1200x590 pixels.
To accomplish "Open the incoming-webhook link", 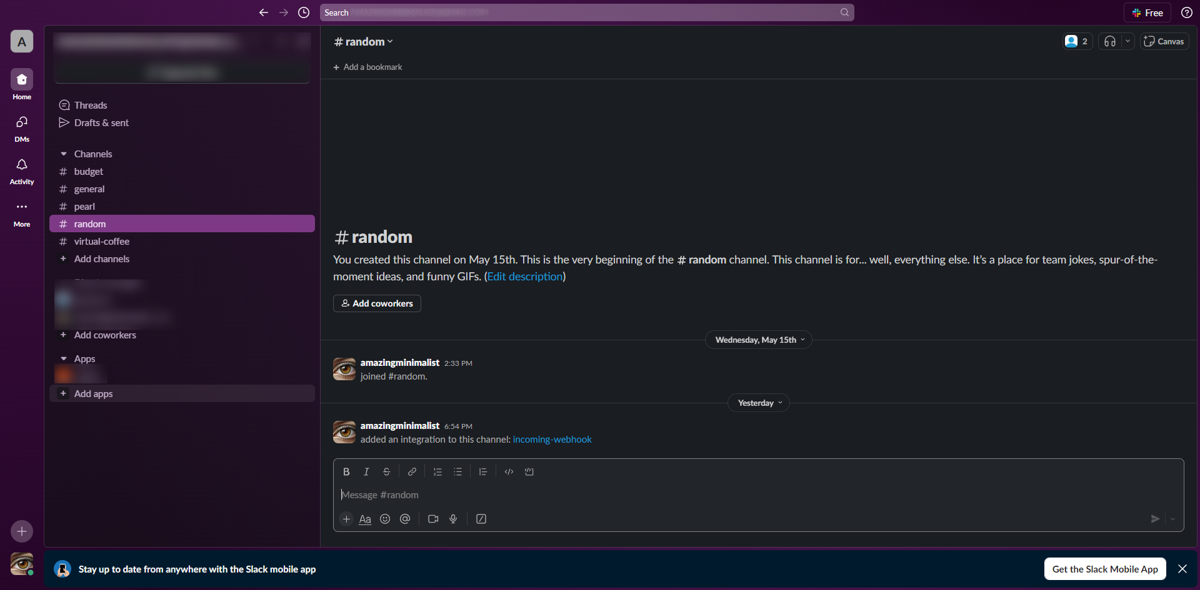I will (552, 440).
